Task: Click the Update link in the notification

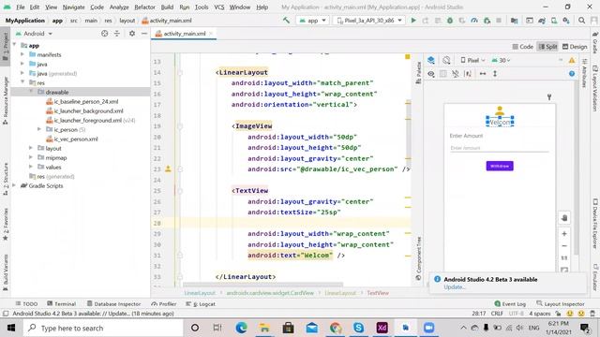Action: click(455, 287)
